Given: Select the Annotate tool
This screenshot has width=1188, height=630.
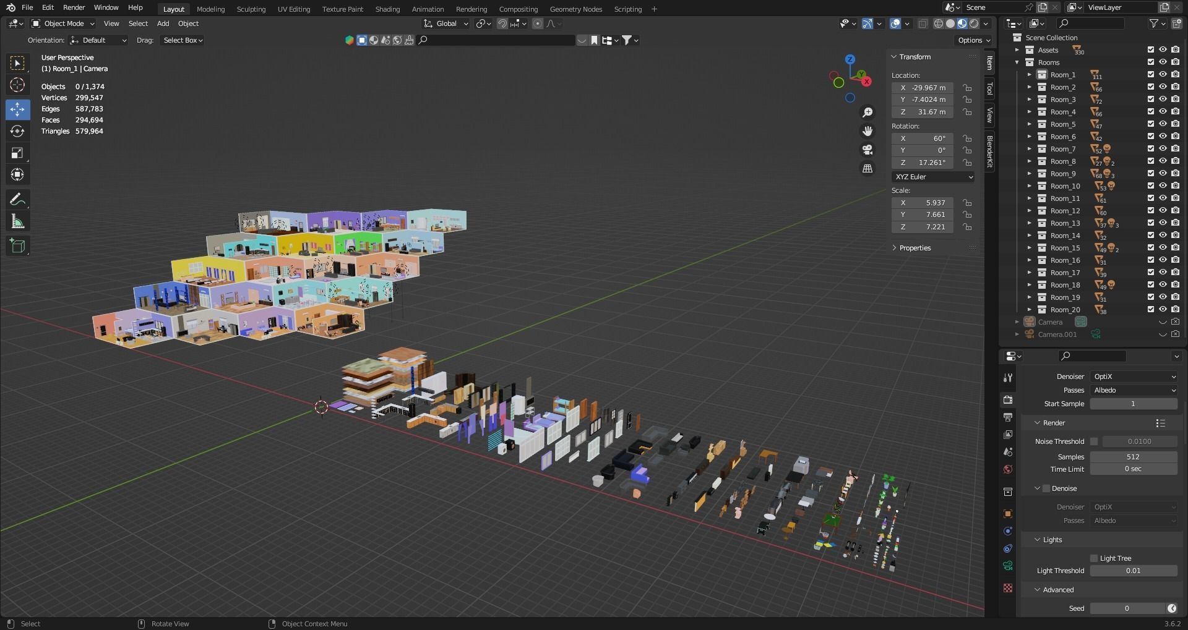Looking at the screenshot, I should 17,199.
